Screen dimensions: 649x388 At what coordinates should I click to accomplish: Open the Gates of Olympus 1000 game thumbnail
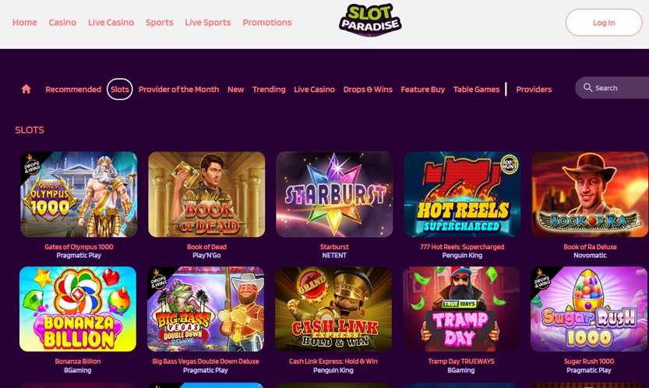click(x=79, y=194)
